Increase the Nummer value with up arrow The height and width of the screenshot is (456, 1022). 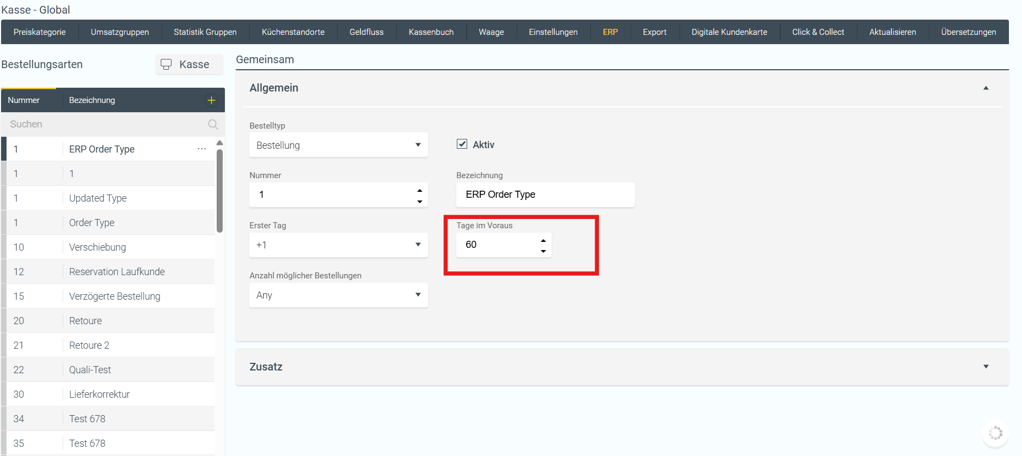point(419,190)
